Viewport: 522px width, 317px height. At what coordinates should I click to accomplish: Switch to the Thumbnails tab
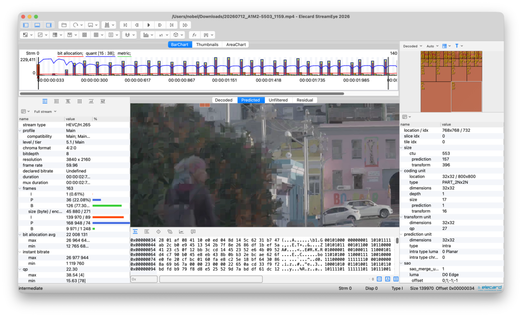[207, 45]
